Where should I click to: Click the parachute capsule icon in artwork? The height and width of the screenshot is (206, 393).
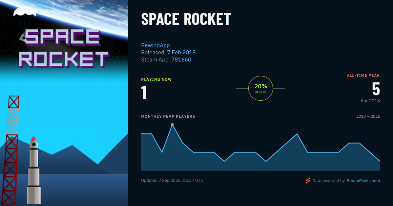tap(24, 23)
